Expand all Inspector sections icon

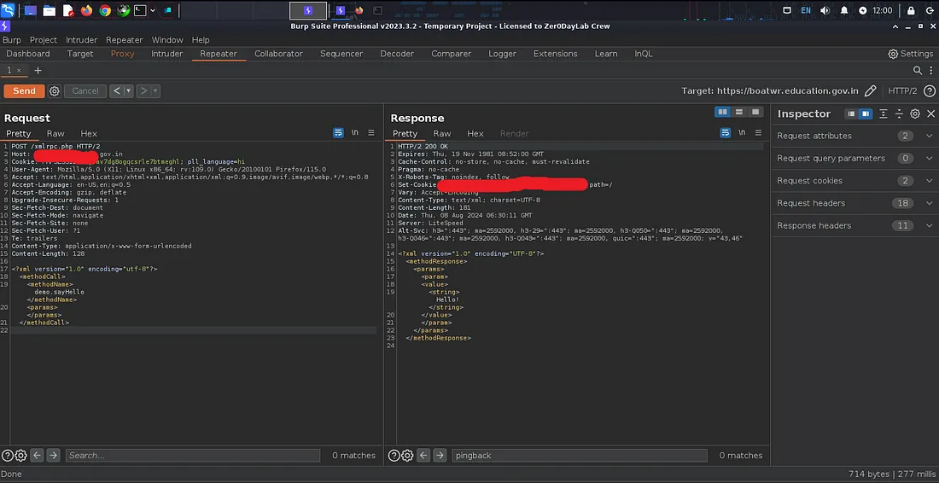point(884,113)
